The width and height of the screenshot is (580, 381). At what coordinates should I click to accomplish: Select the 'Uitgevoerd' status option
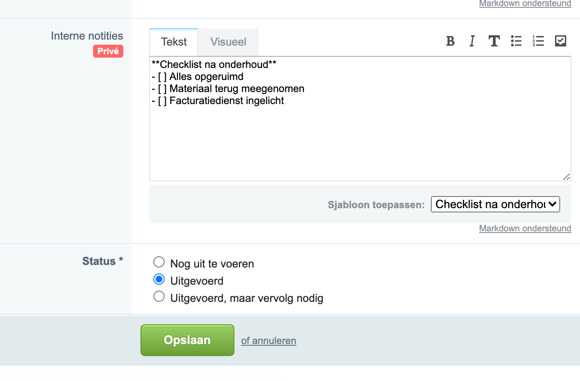(x=159, y=279)
